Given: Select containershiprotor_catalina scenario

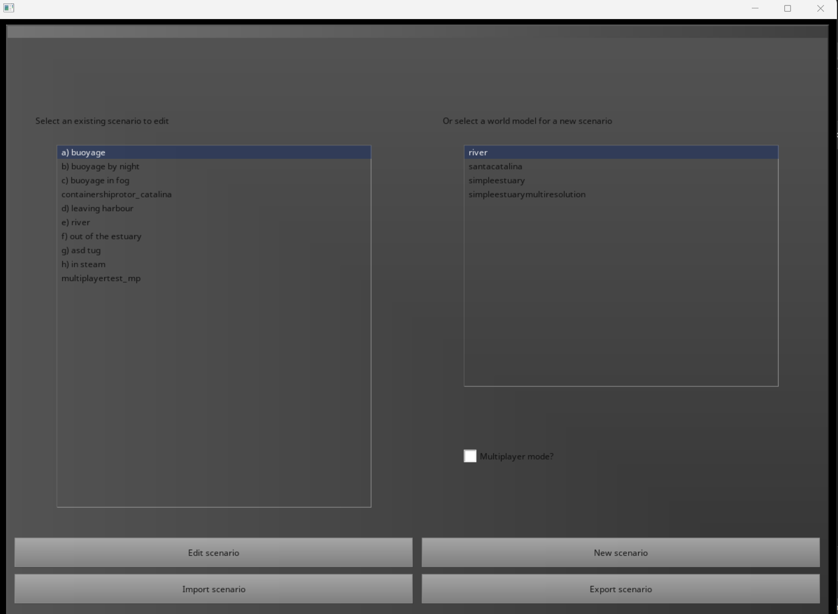Looking at the screenshot, I should tap(116, 194).
